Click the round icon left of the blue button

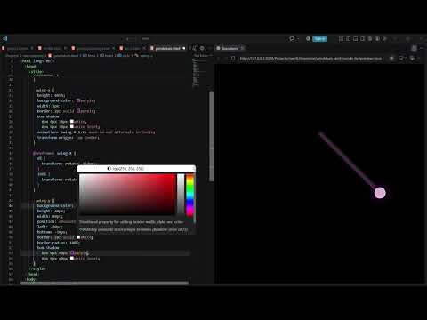point(308,38)
